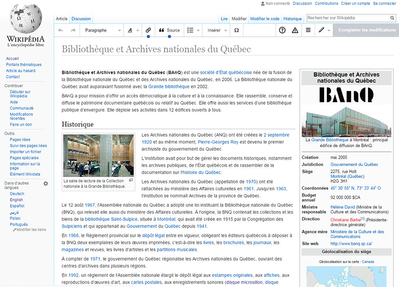Follow the Christiane Barbe red link
The image size is (399, 287).
pos(346,220)
